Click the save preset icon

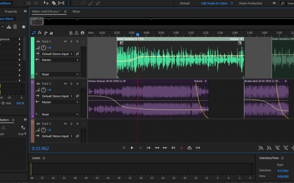click(x=9, y=27)
